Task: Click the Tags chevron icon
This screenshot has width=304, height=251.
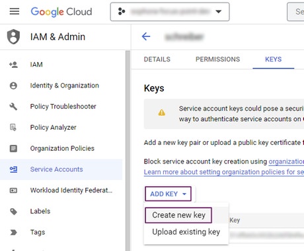Action: point(13,233)
